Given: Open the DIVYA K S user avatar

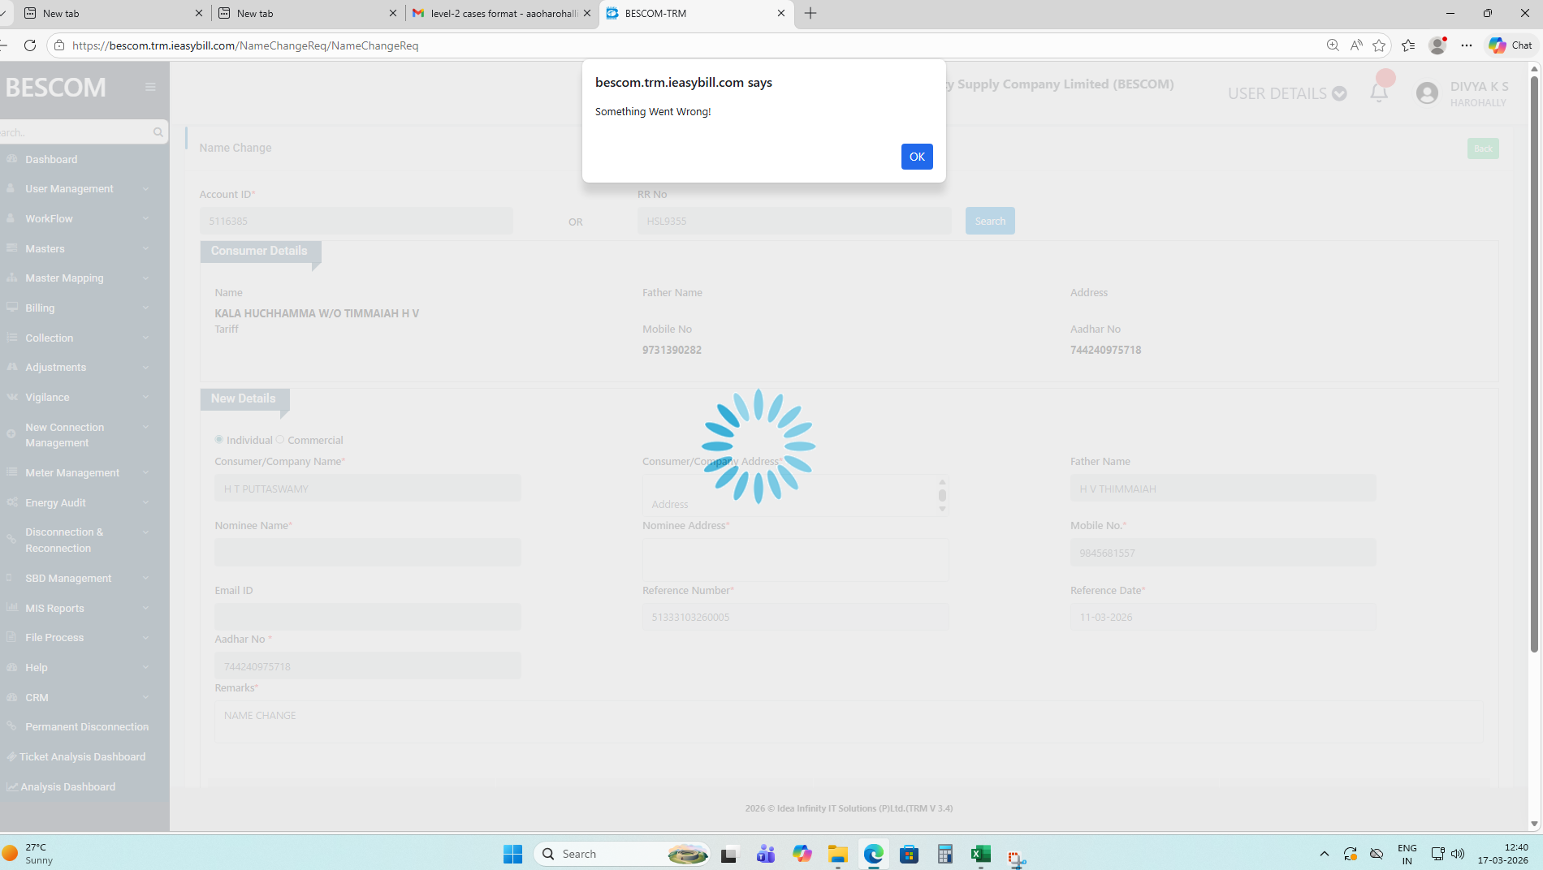Looking at the screenshot, I should 1427,93.
